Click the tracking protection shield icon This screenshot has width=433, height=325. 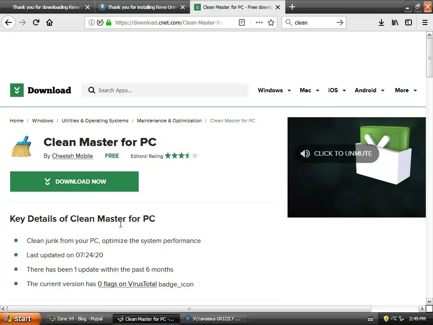(100, 22)
